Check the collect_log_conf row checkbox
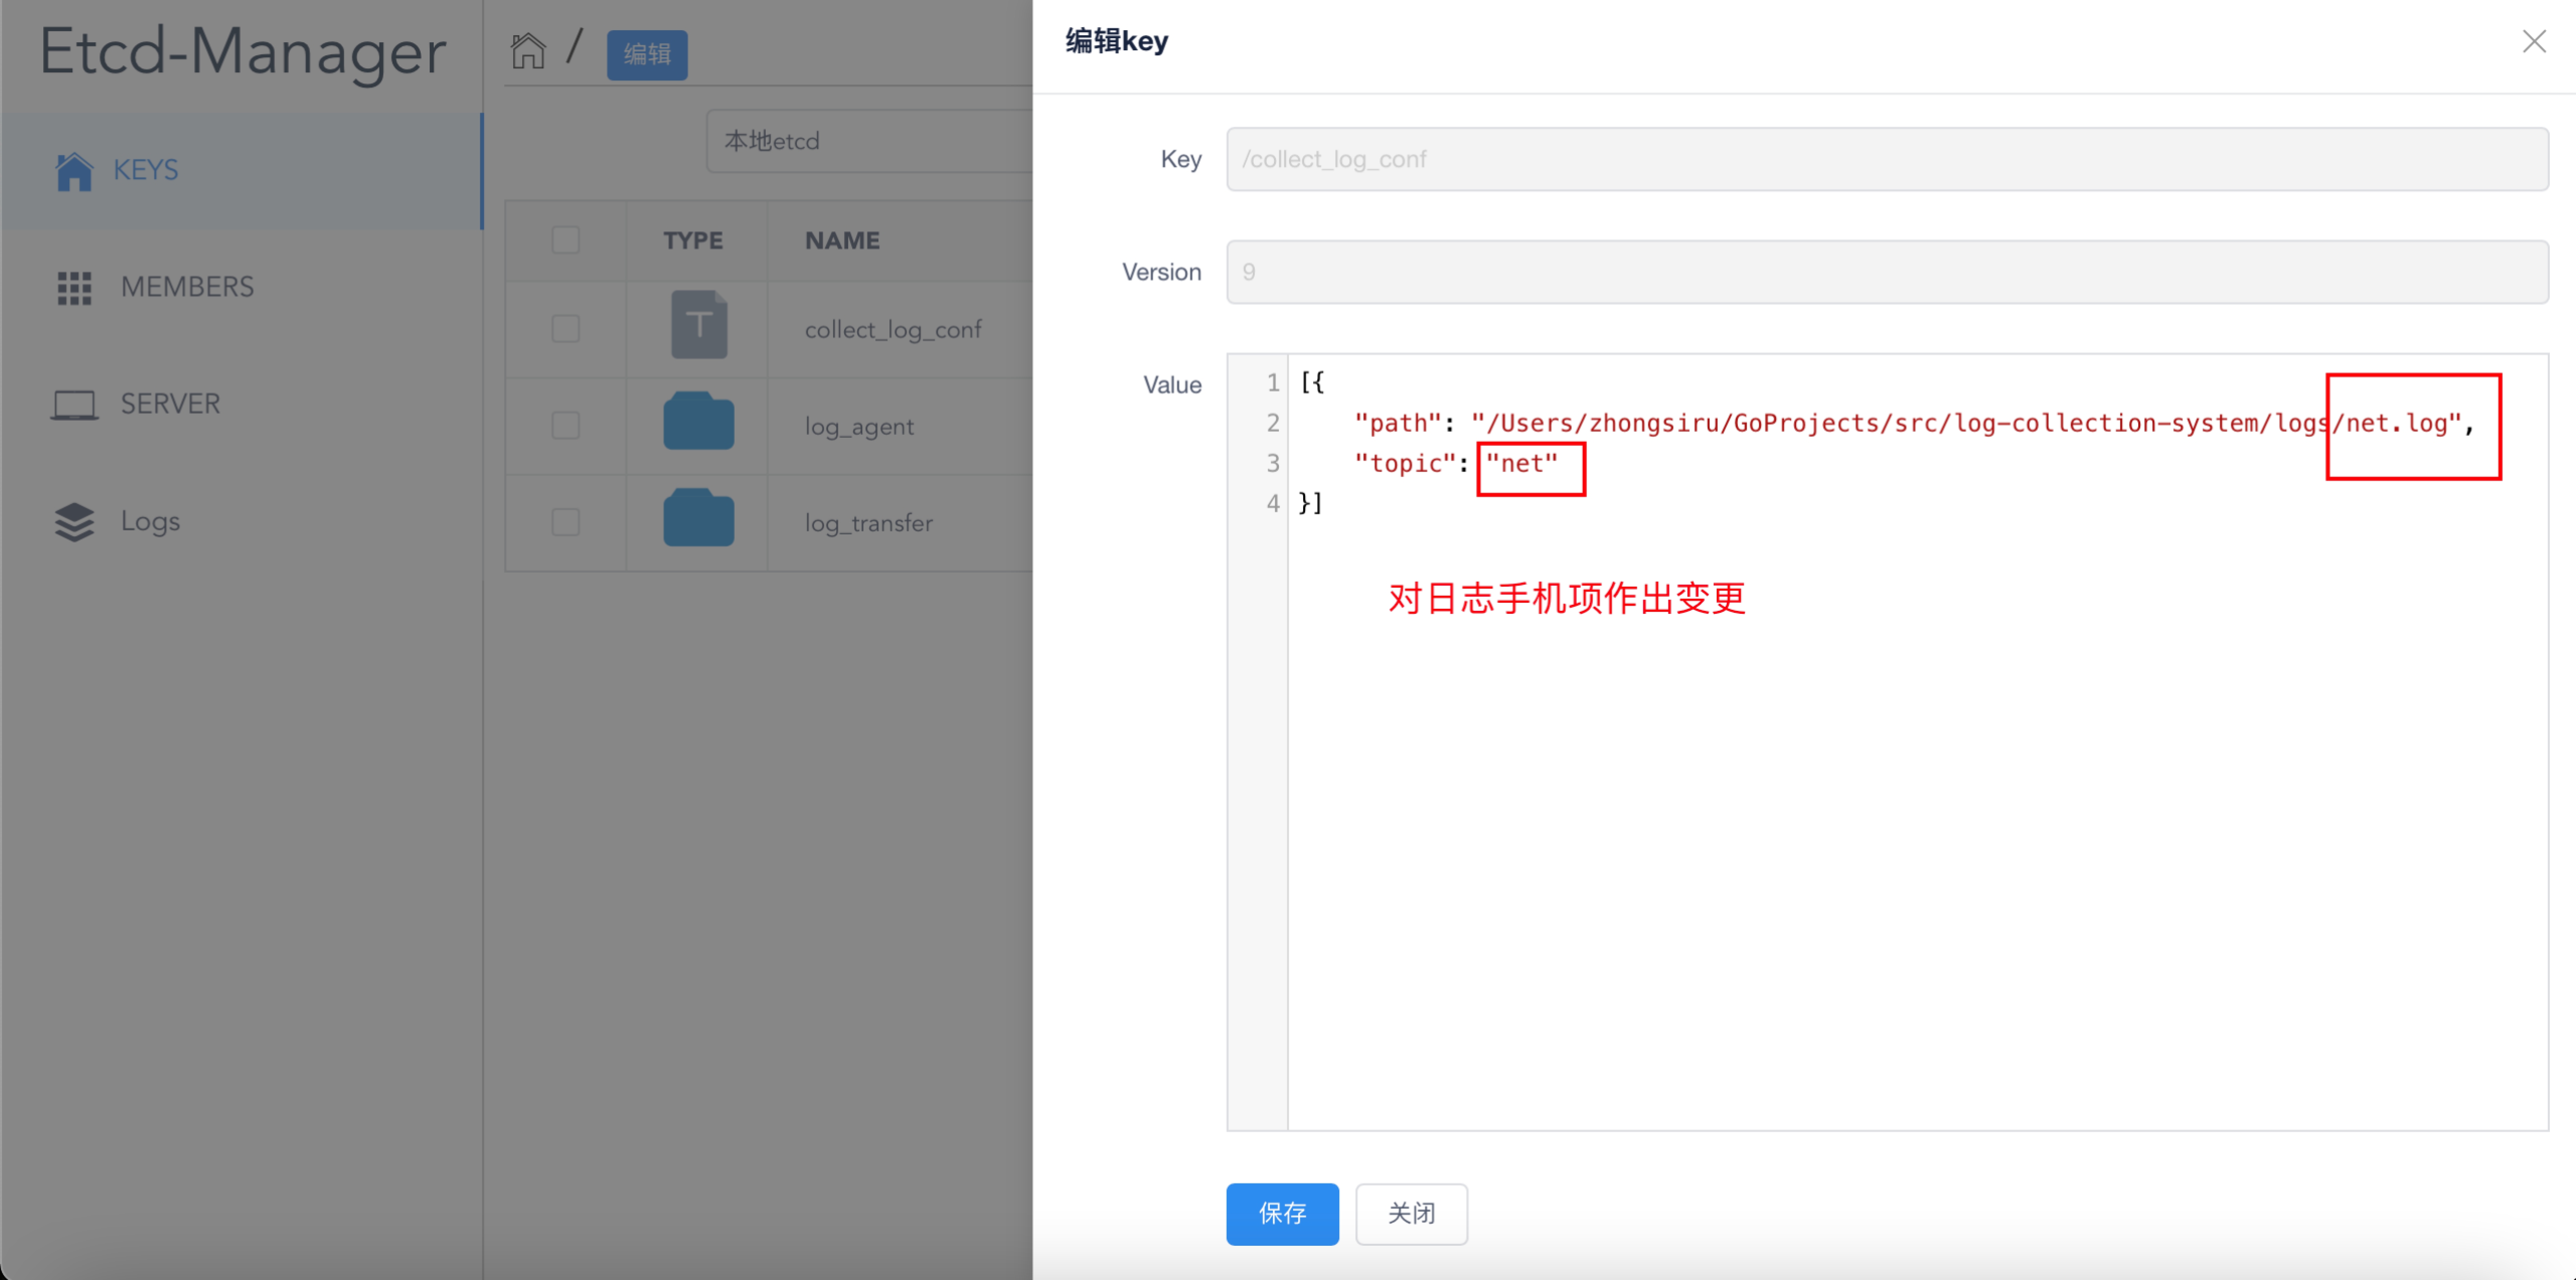The image size is (2576, 1280). click(x=566, y=329)
